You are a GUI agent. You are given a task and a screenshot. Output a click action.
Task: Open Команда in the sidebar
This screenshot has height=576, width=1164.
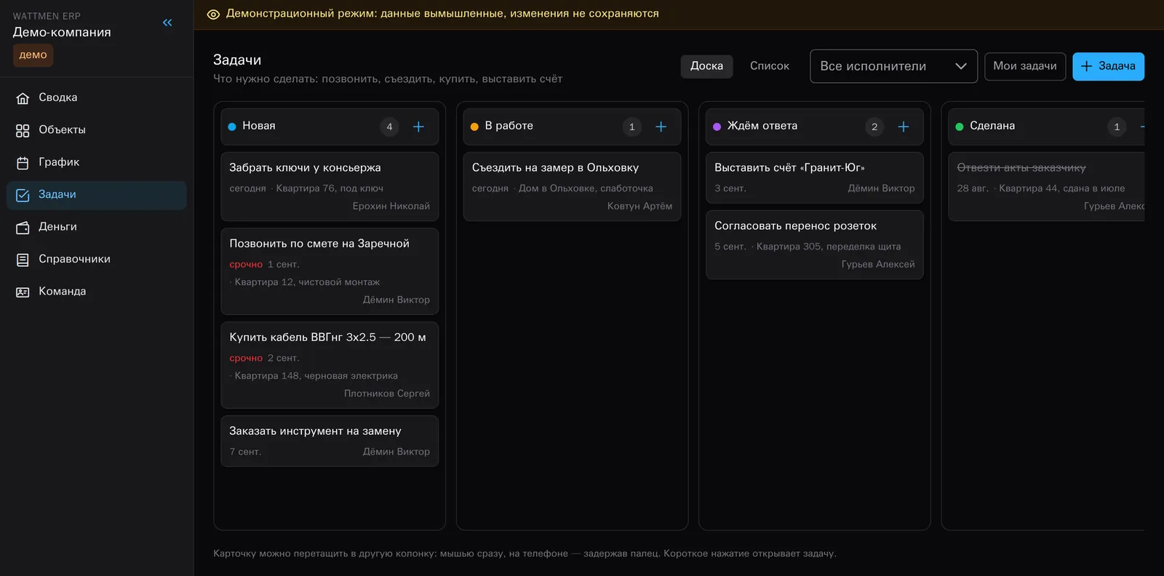[x=97, y=291]
